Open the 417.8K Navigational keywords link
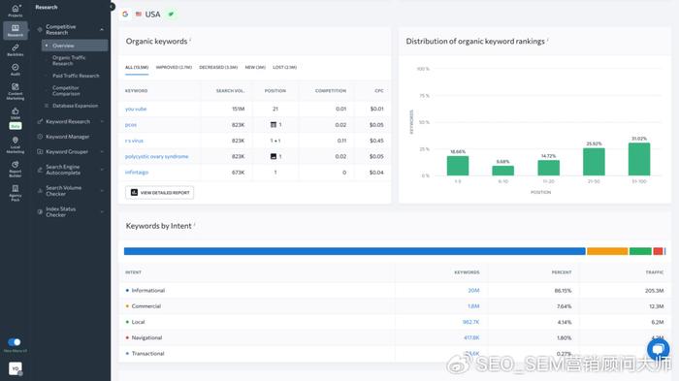 click(x=471, y=337)
